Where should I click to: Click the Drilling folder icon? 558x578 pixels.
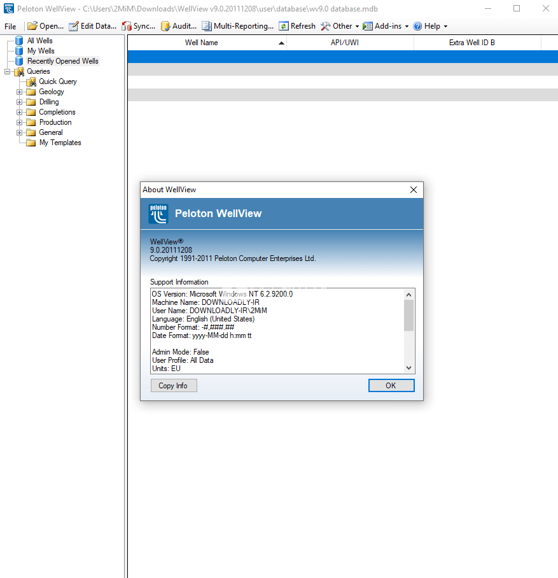pos(31,102)
